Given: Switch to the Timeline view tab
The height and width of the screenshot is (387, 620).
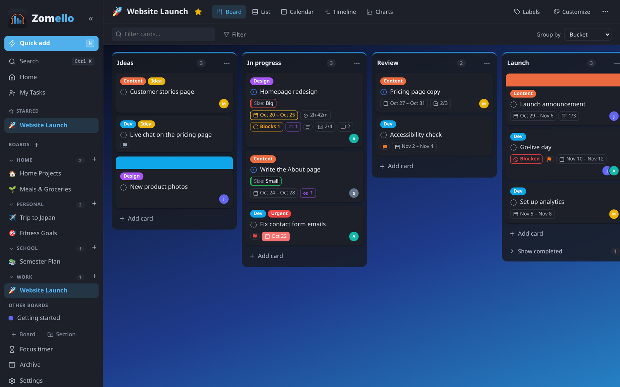Looking at the screenshot, I should click(340, 12).
